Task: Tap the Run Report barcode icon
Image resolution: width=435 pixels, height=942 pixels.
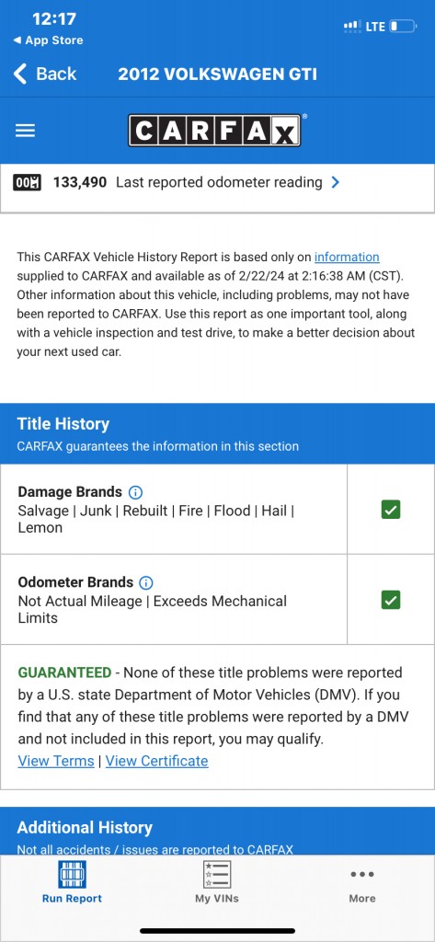Action: click(x=72, y=874)
